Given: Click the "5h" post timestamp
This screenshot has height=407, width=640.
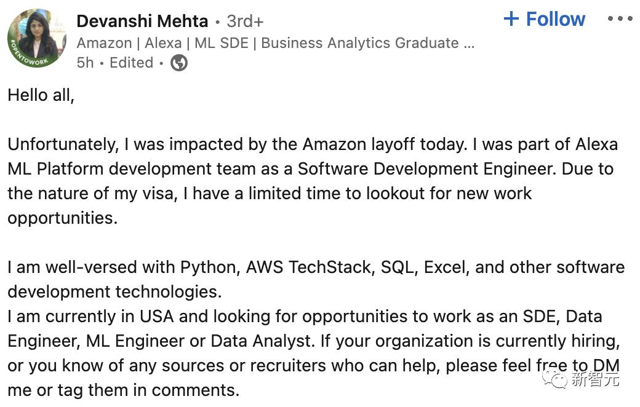Looking at the screenshot, I should click(85, 63).
